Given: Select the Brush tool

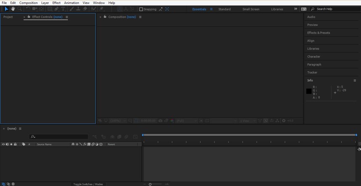Looking at the screenshot, I should 72,9.
